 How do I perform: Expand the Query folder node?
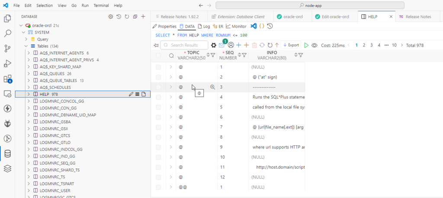[x=27, y=39]
